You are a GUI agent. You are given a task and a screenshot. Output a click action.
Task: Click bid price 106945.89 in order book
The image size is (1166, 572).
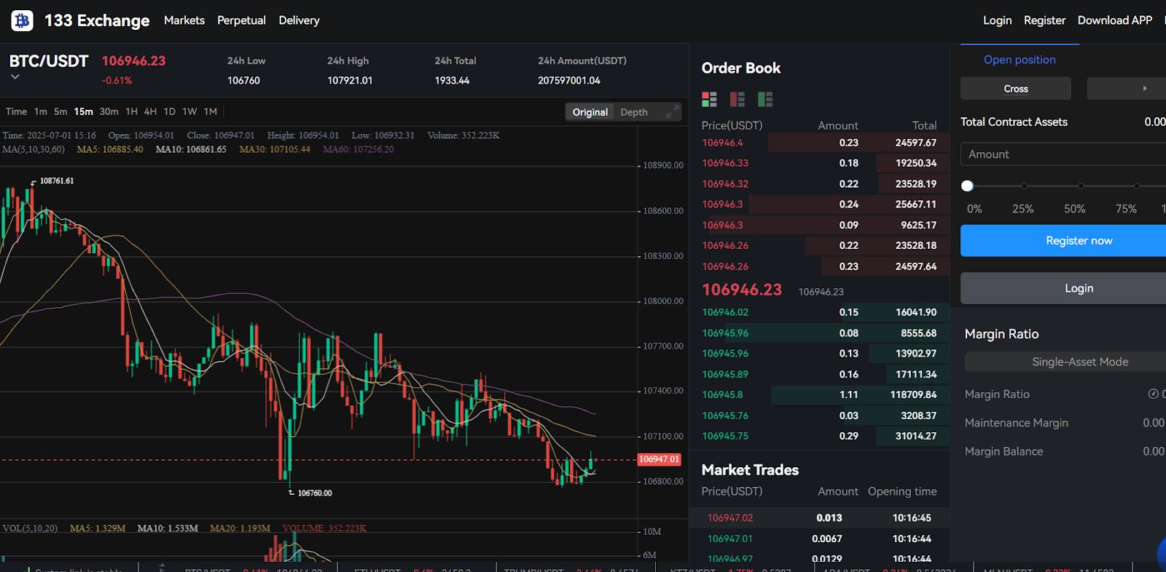pyautogui.click(x=725, y=374)
